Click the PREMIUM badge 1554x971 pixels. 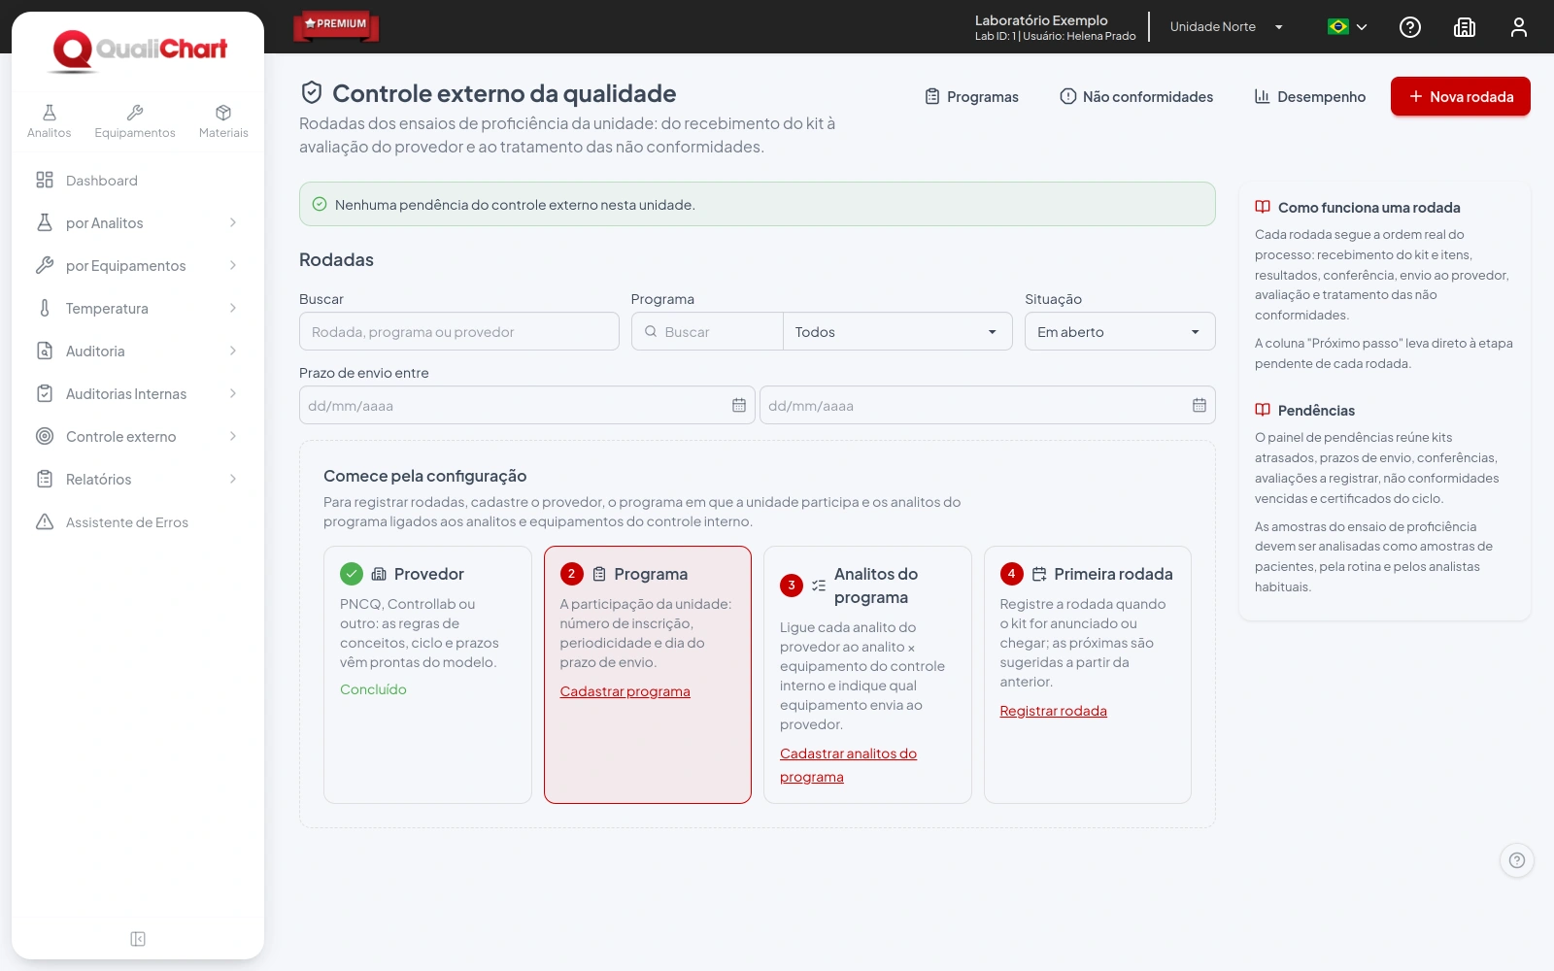[x=336, y=25]
